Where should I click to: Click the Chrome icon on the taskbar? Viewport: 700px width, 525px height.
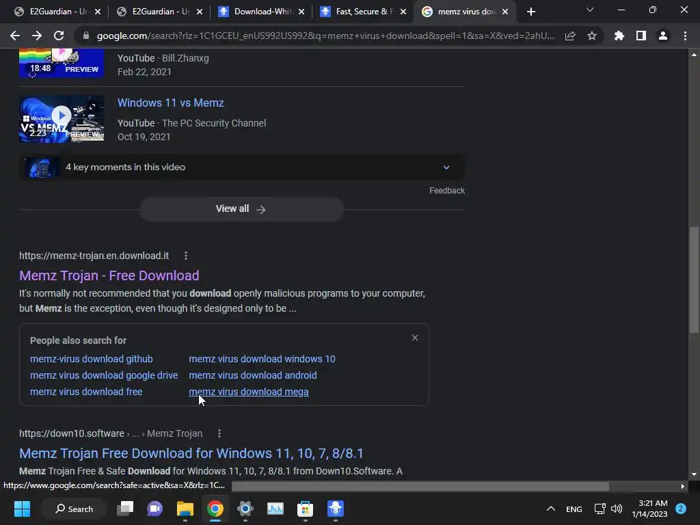(215, 509)
